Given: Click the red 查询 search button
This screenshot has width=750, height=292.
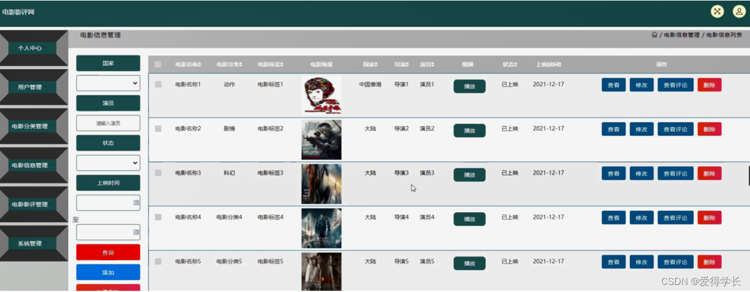Looking at the screenshot, I should coord(108,252).
